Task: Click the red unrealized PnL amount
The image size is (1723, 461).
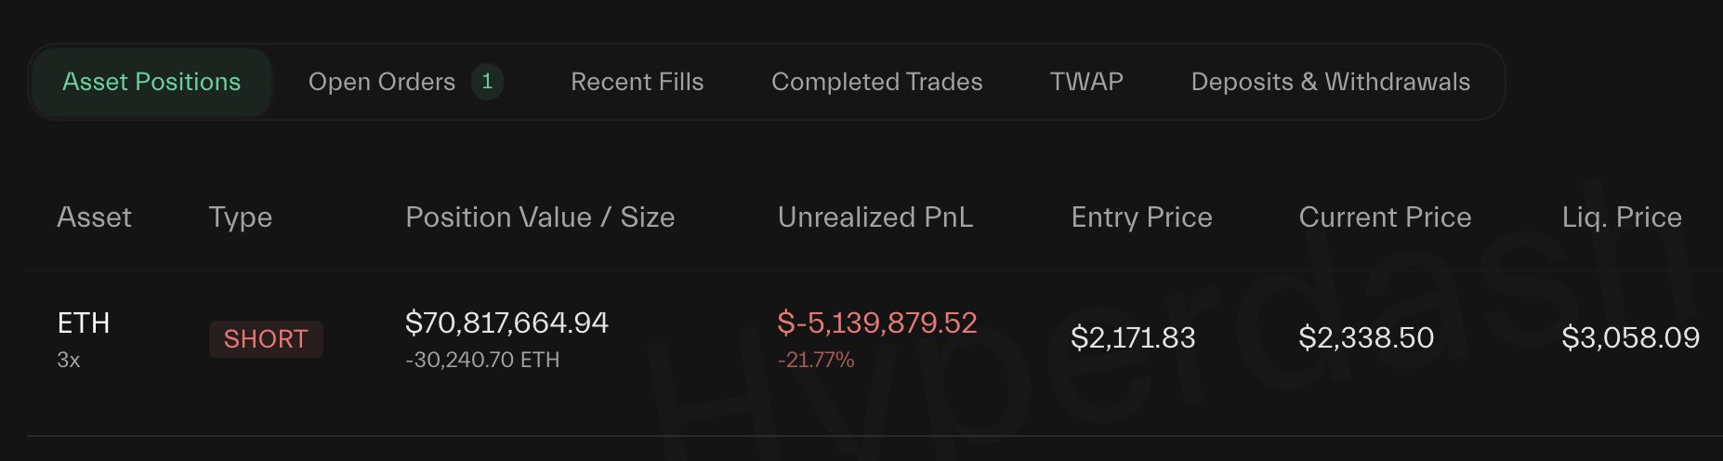Action: point(876,323)
